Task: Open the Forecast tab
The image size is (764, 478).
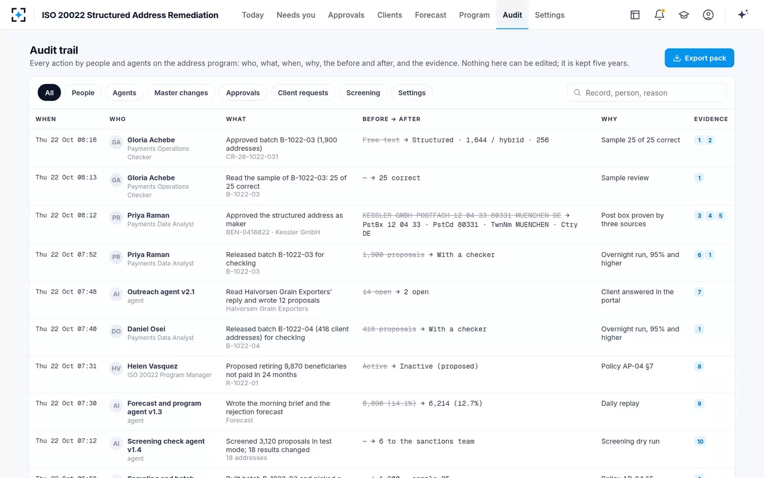Action: [430, 15]
